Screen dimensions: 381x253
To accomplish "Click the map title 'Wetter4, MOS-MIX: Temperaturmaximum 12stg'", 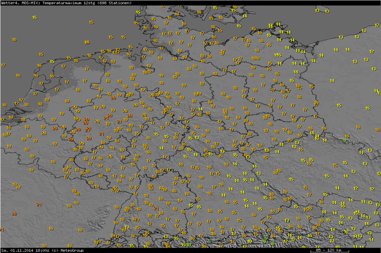I will tap(49, 3).
